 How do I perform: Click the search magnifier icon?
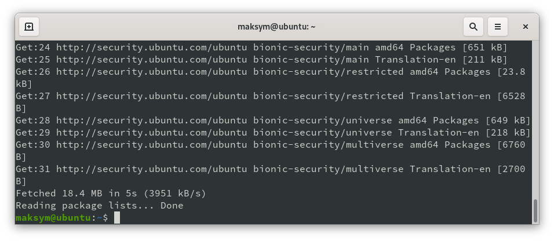point(473,27)
